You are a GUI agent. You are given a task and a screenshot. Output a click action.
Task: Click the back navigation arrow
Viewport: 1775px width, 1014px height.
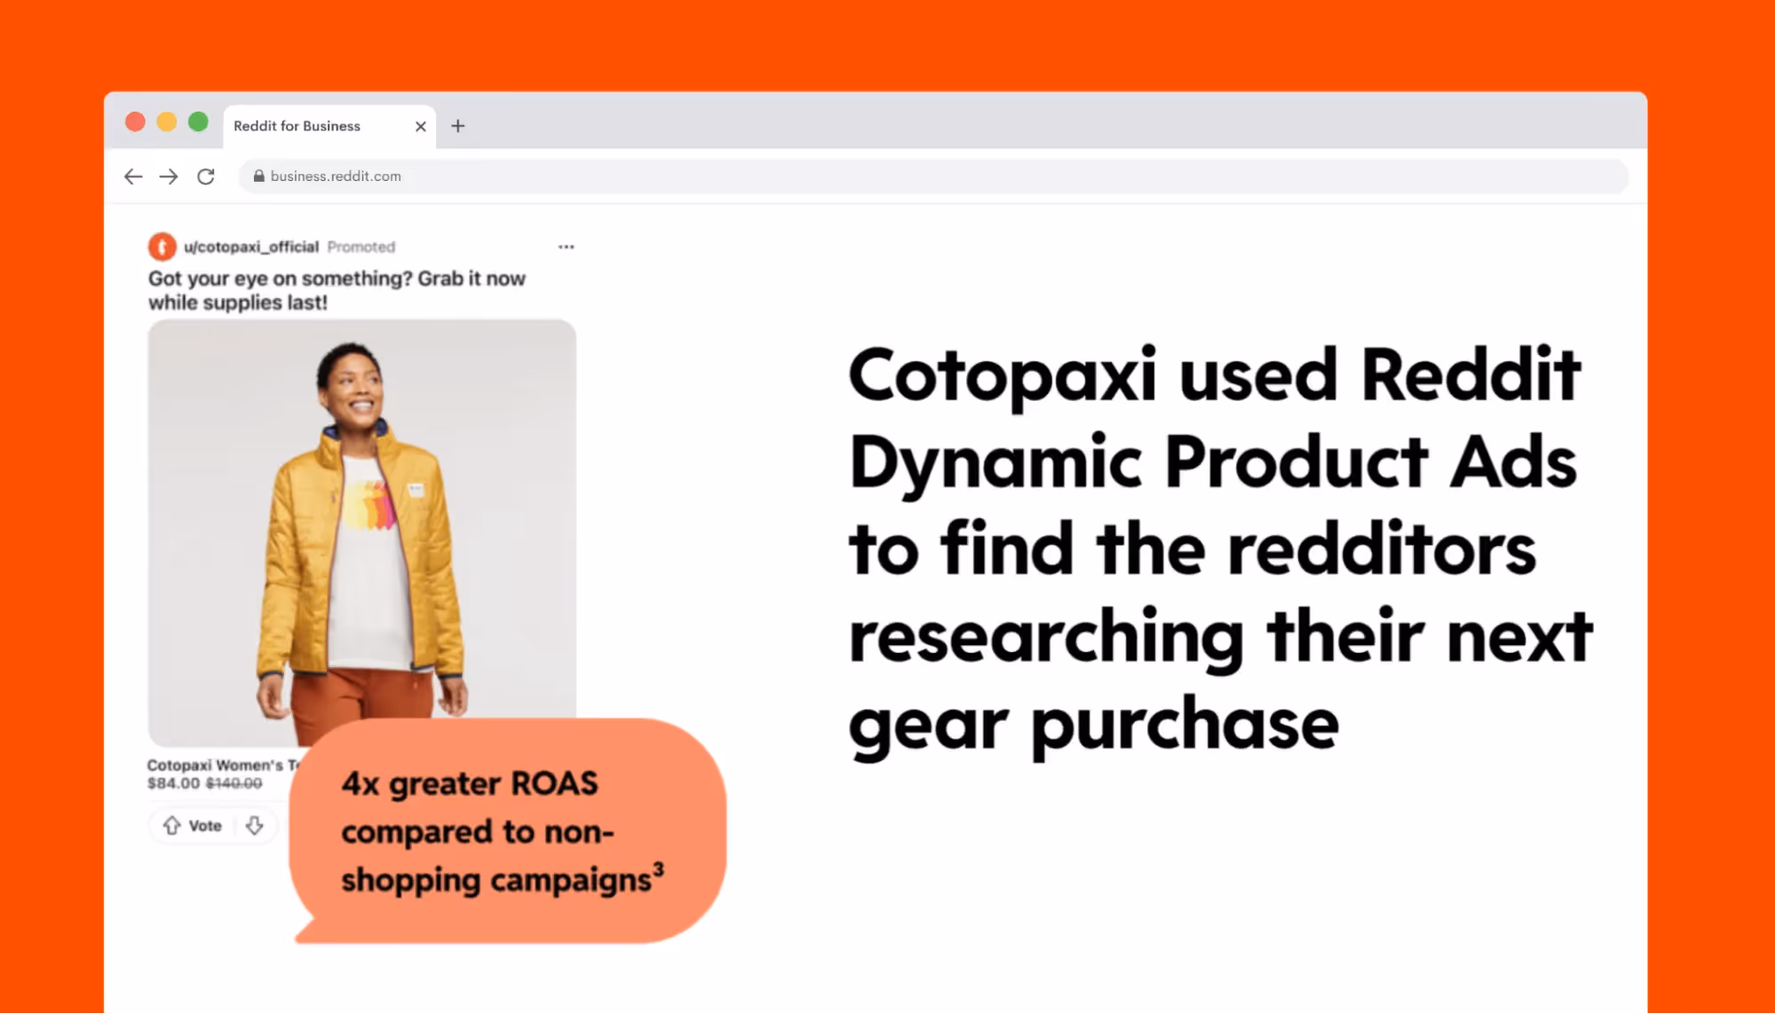tap(133, 177)
